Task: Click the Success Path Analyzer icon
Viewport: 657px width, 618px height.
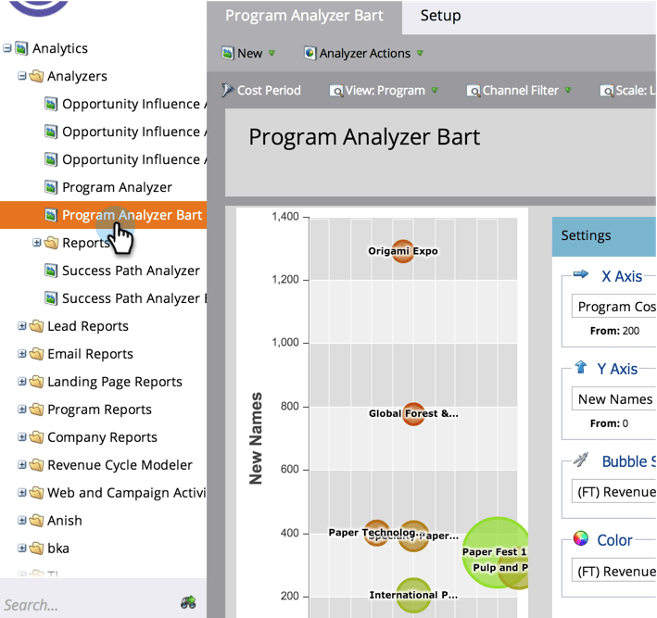Action: [51, 271]
